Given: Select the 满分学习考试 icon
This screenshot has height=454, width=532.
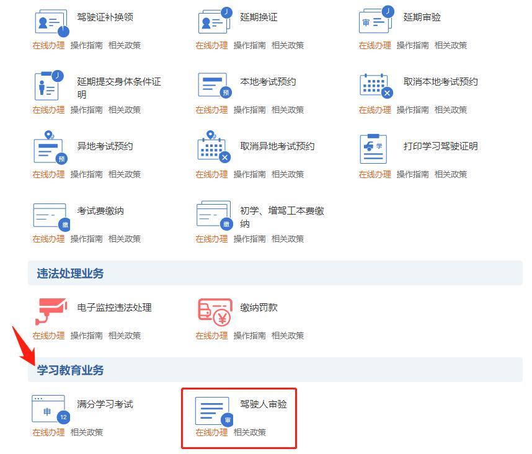Looking at the screenshot, I should pos(49,410).
